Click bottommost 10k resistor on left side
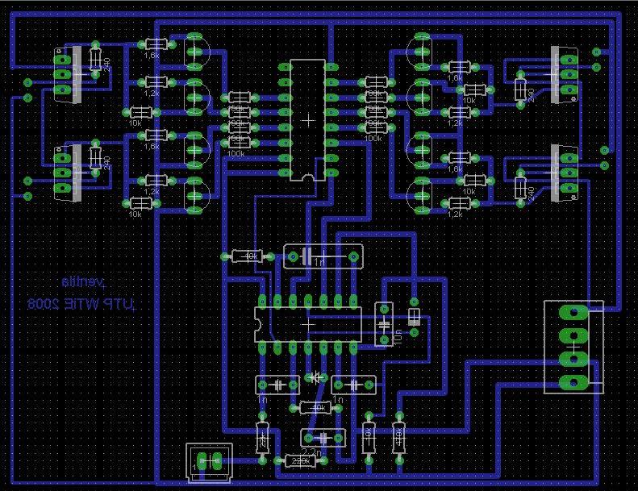The height and width of the screenshot is (491, 638). coord(140,203)
